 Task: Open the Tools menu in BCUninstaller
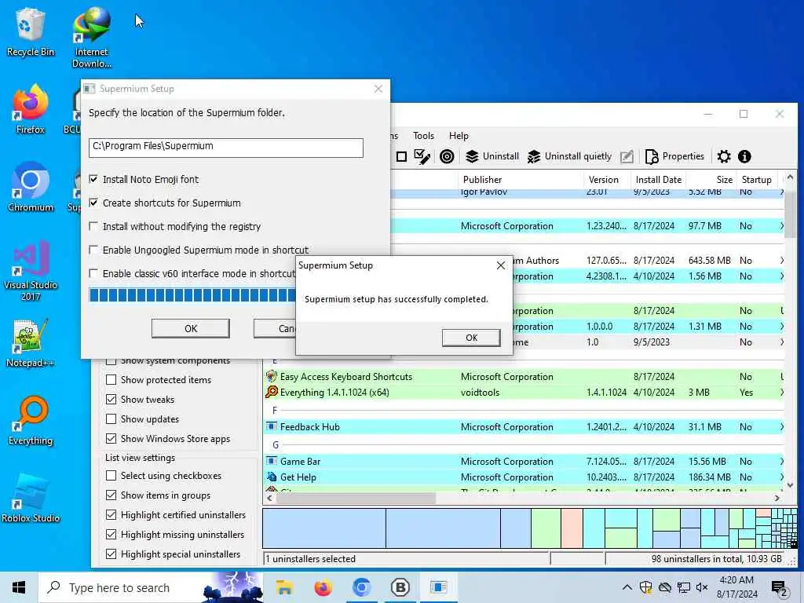point(423,135)
